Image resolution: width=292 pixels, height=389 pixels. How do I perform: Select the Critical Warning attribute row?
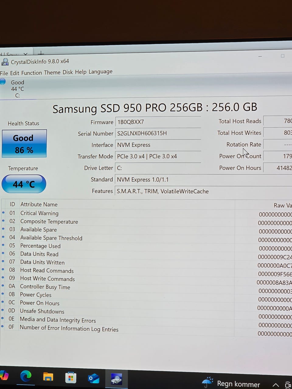[x=146, y=213]
